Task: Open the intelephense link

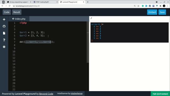Action: (76, 94)
